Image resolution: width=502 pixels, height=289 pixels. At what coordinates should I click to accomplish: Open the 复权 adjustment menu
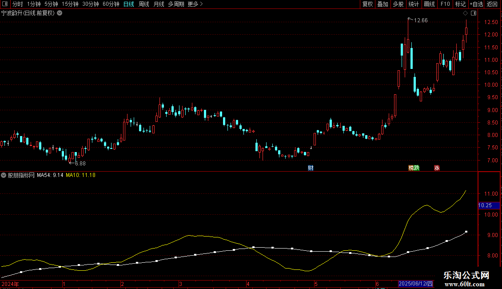coord(367,4)
